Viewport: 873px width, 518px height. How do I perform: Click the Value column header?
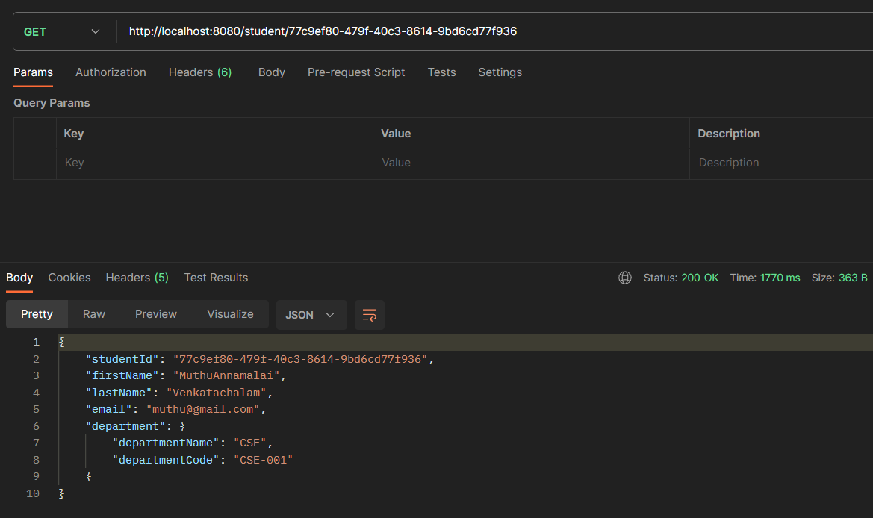[396, 134]
